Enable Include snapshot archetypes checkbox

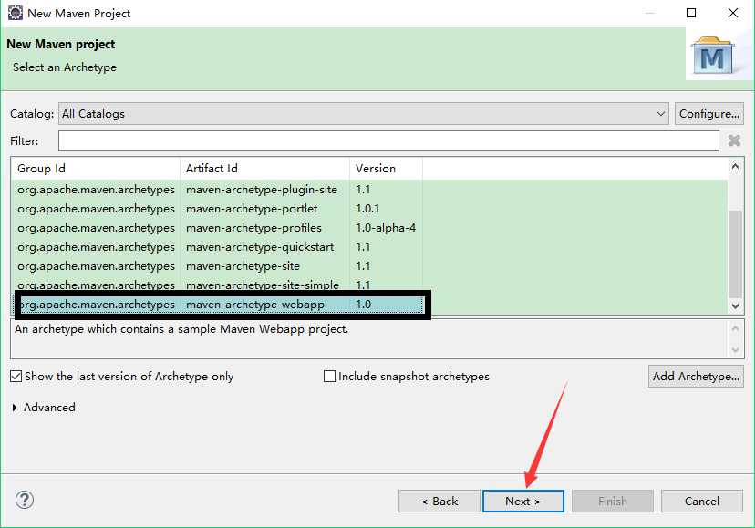[329, 377]
